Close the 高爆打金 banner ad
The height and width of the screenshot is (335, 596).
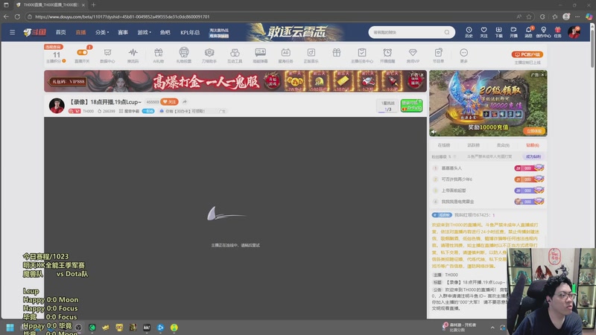[x=422, y=75]
